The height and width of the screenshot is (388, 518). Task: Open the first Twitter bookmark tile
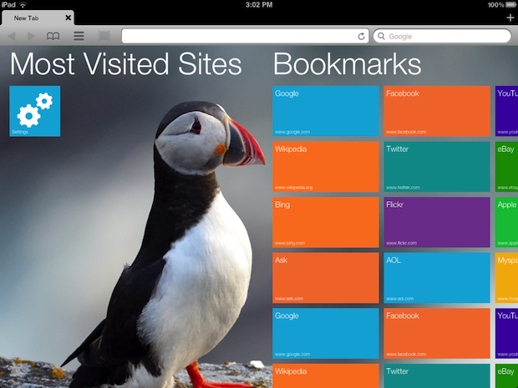[437, 167]
